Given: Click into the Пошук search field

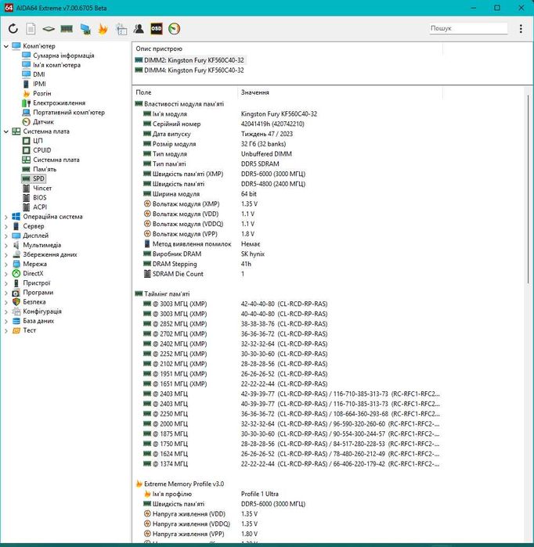Looking at the screenshot, I should click(x=468, y=28).
